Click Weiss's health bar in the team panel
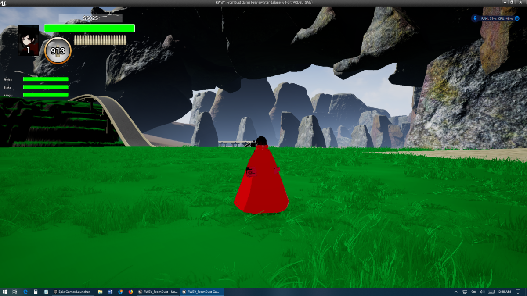The image size is (527, 296). [x=45, y=79]
